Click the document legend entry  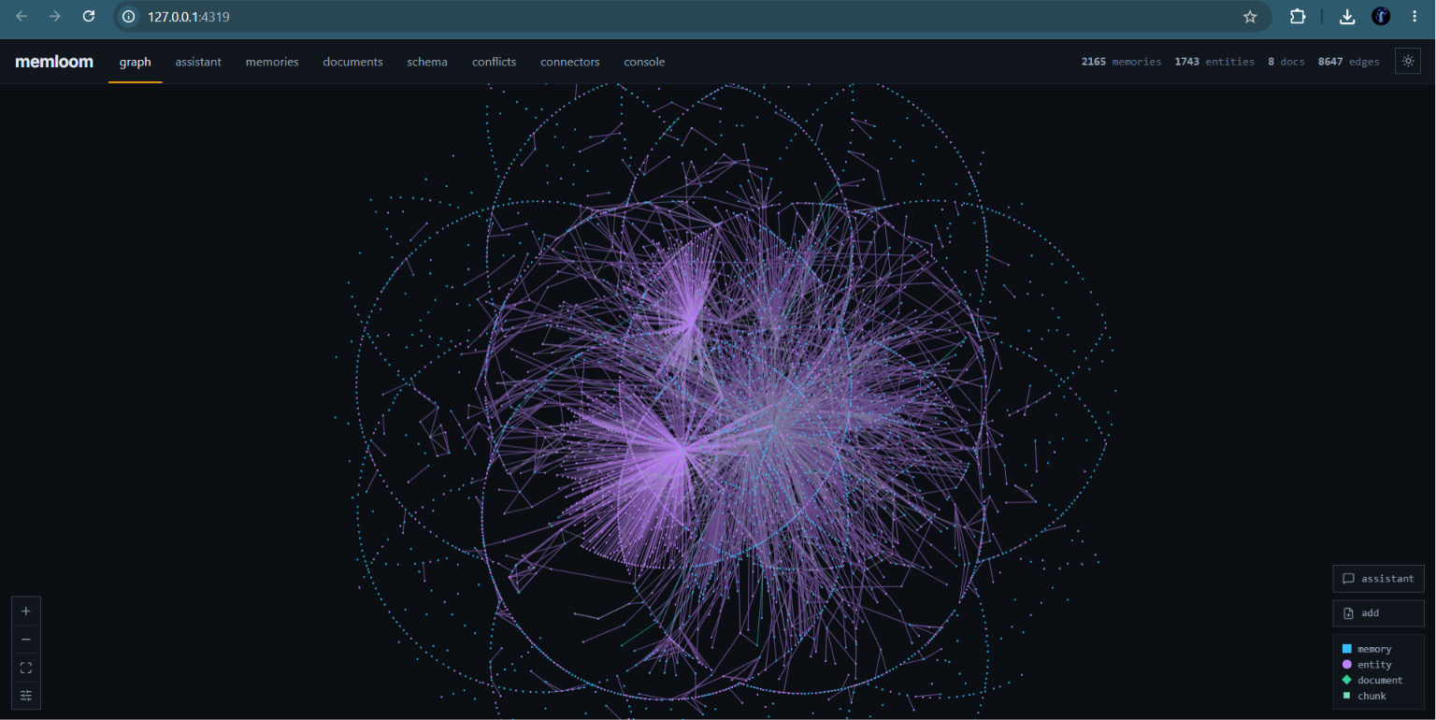[1372, 681]
